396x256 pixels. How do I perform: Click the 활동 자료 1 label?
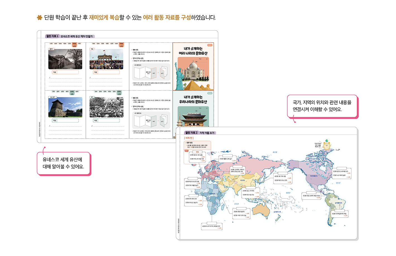(x=52, y=36)
